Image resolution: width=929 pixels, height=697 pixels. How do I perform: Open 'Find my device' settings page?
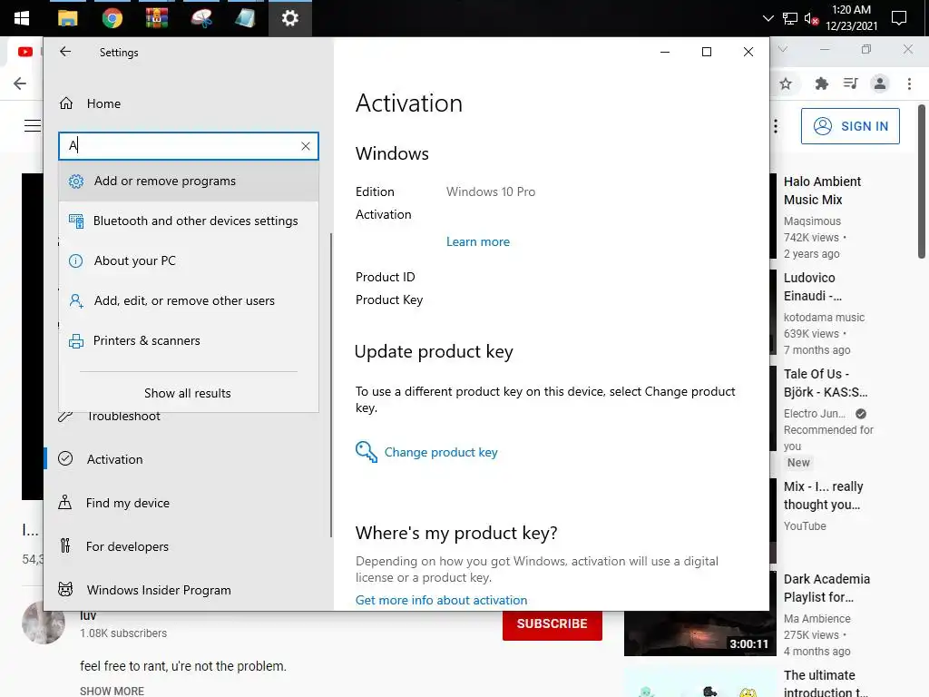pos(189,503)
